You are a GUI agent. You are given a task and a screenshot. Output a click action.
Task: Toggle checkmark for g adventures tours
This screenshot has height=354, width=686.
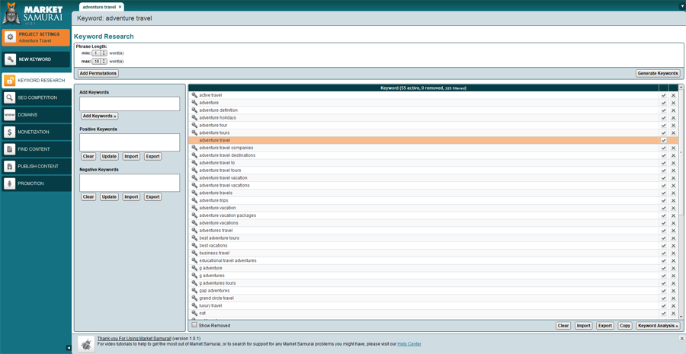pyautogui.click(x=664, y=283)
